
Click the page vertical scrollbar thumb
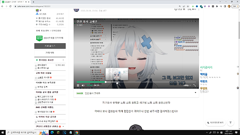tap(239, 30)
